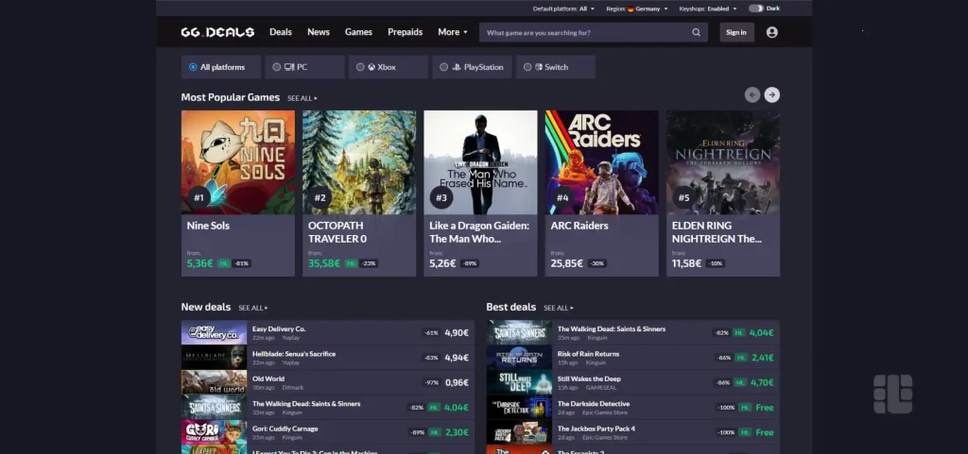Click the Hellblade: Senua's Sacrifice title
This screenshot has width=968, height=454.
click(x=294, y=354)
